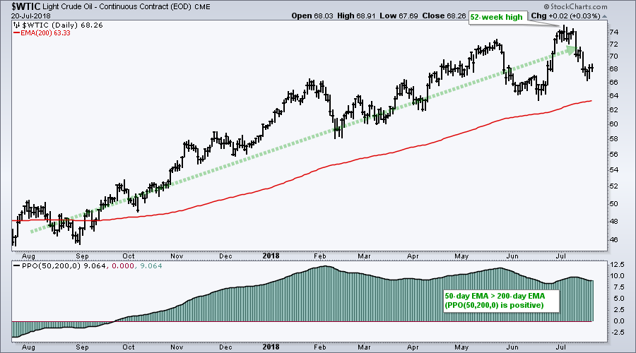636x353 pixels.
Task: Click the High 68.91 value
Action: (356, 16)
